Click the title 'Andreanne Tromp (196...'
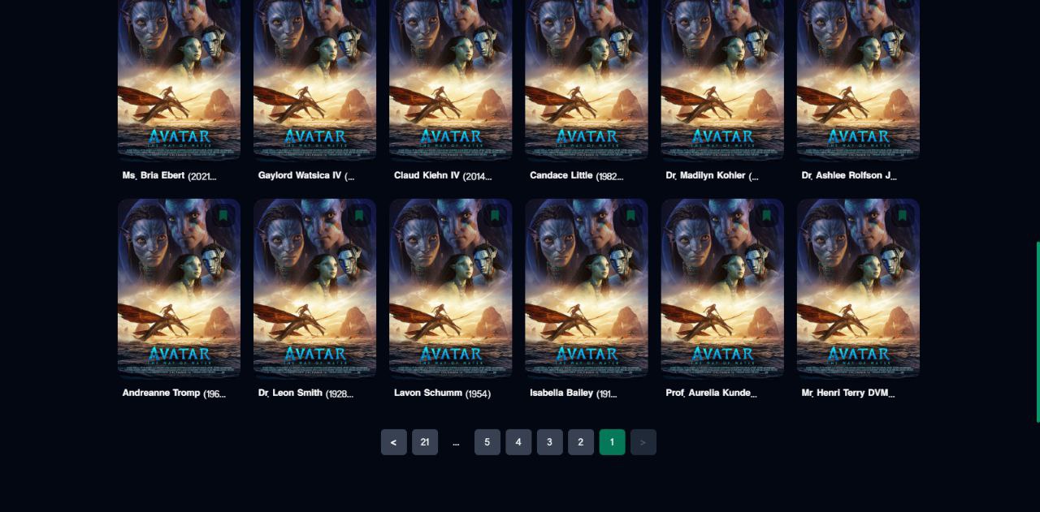Viewport: 1040px width, 512px height. (x=174, y=393)
